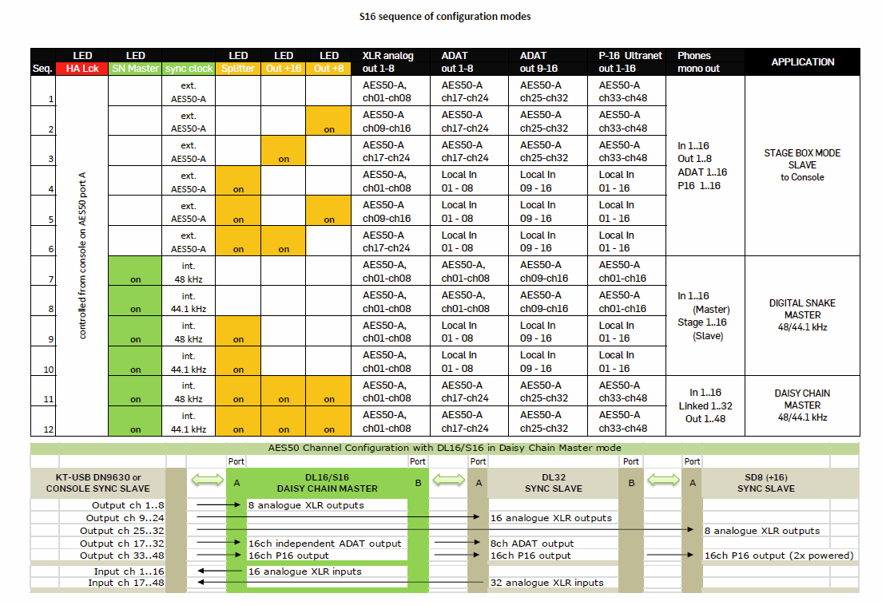Click '16 analogue XLR inputs' in the DL16/S16 block
This screenshot has height=605, width=882.
[305, 571]
